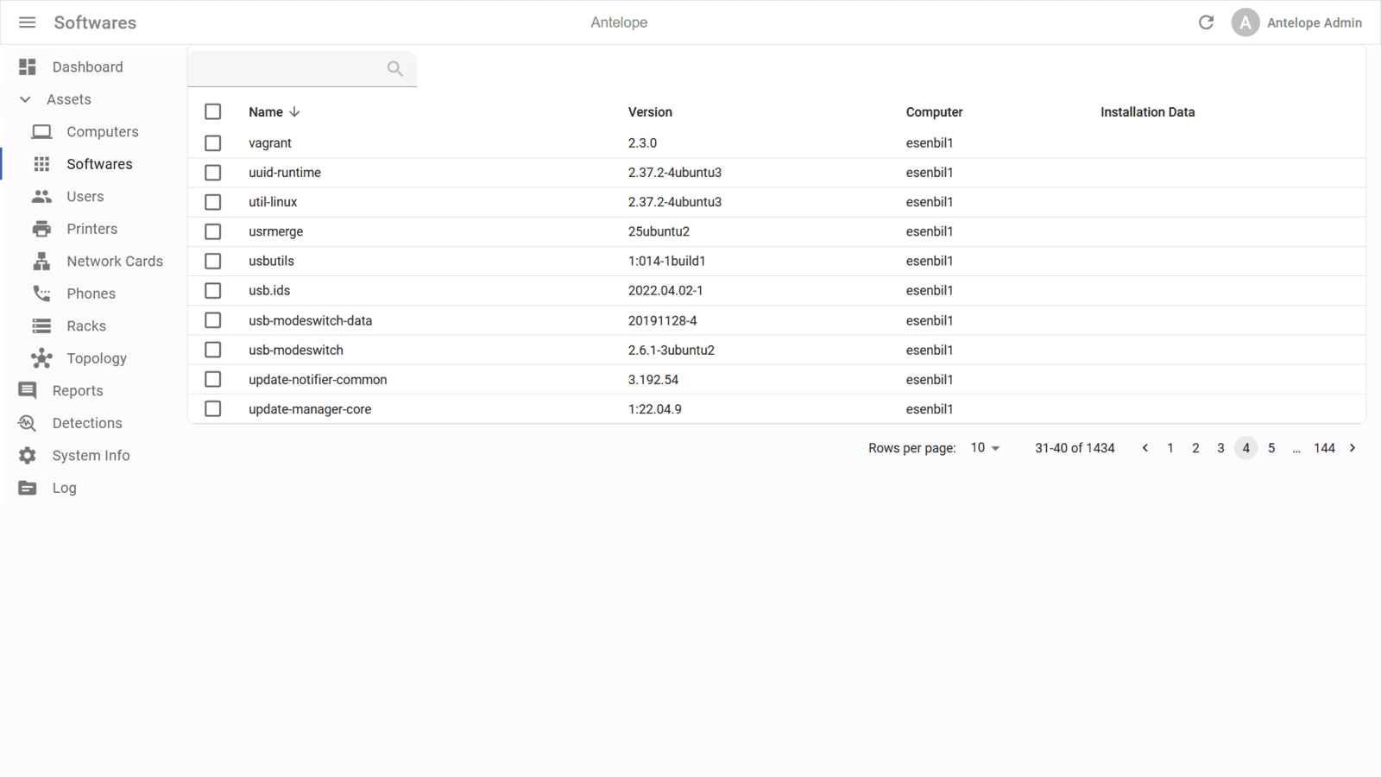Open Dashboard in the sidebar
Viewport: 1381px width, 777px height.
pyautogui.click(x=87, y=66)
